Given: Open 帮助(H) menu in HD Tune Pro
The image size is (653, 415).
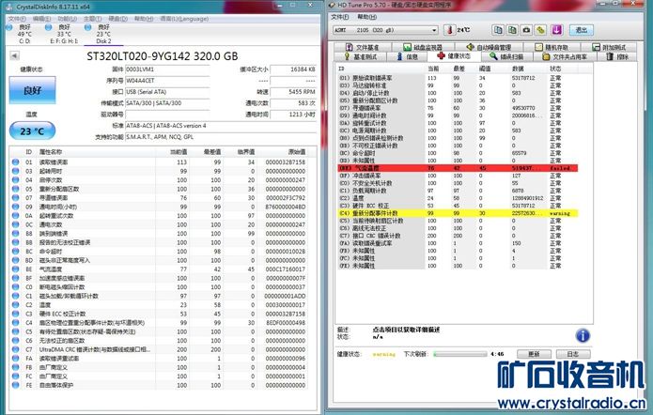Looking at the screenshot, I should [x=366, y=17].
